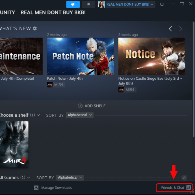
Task: Click the Manage Downloads icon
Action: (36, 188)
